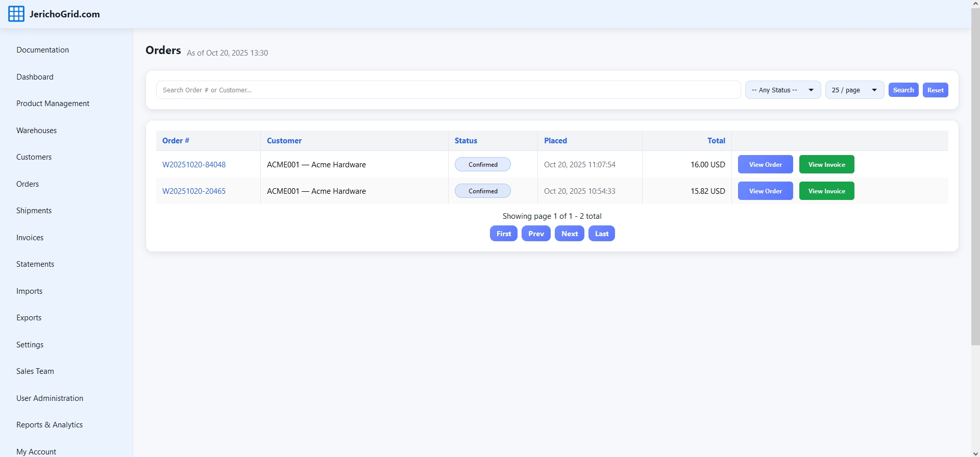This screenshot has height=457, width=980.
Task: Expand the 25 / page selector
Action: (x=854, y=90)
